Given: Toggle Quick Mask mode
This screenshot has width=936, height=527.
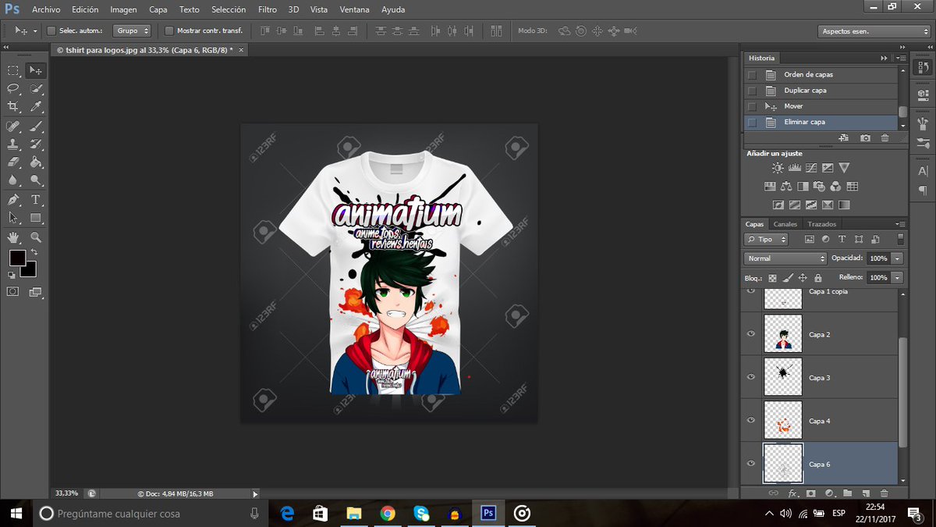Looking at the screenshot, I should click(x=12, y=291).
